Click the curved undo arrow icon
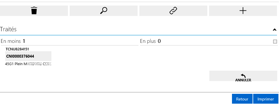279x108 pixels. tap(243, 76)
